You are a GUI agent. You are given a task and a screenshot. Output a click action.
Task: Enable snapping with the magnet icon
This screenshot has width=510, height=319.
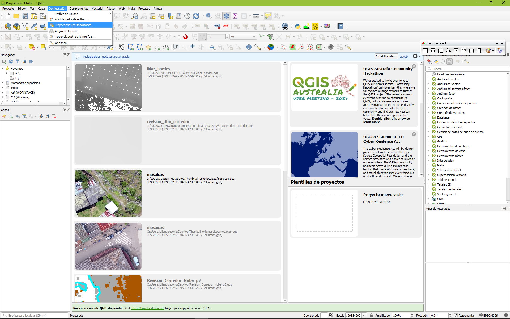click(185, 37)
